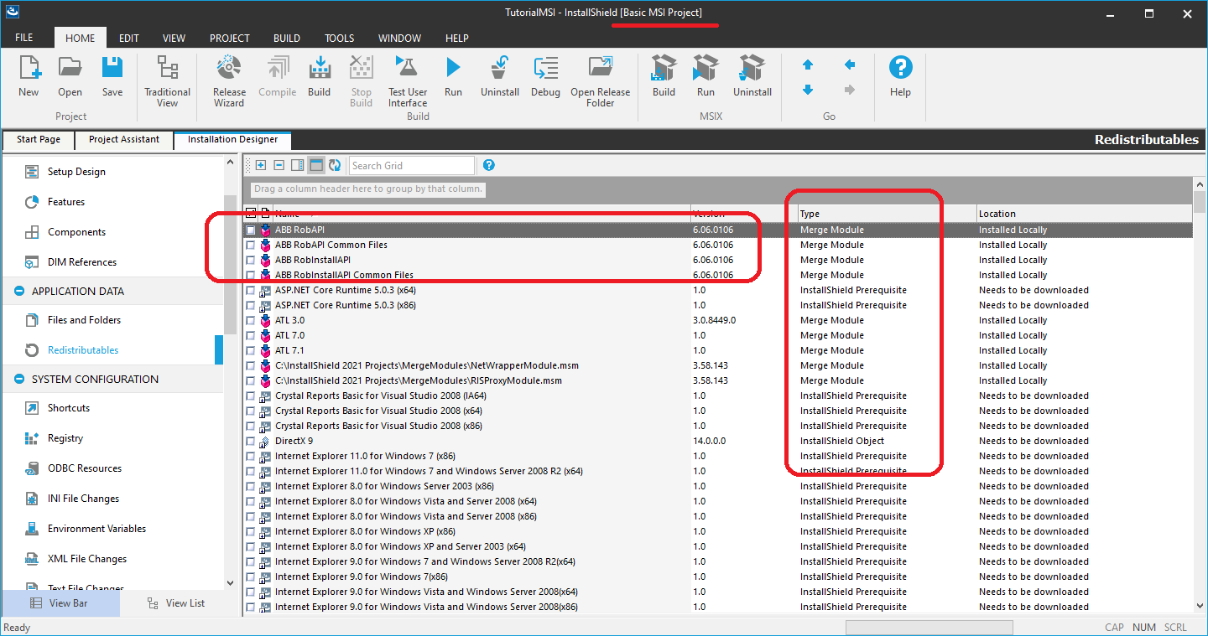Toggle the details pane icon in grid toolbar
Viewport: 1208px width, 636px height.
[298, 166]
